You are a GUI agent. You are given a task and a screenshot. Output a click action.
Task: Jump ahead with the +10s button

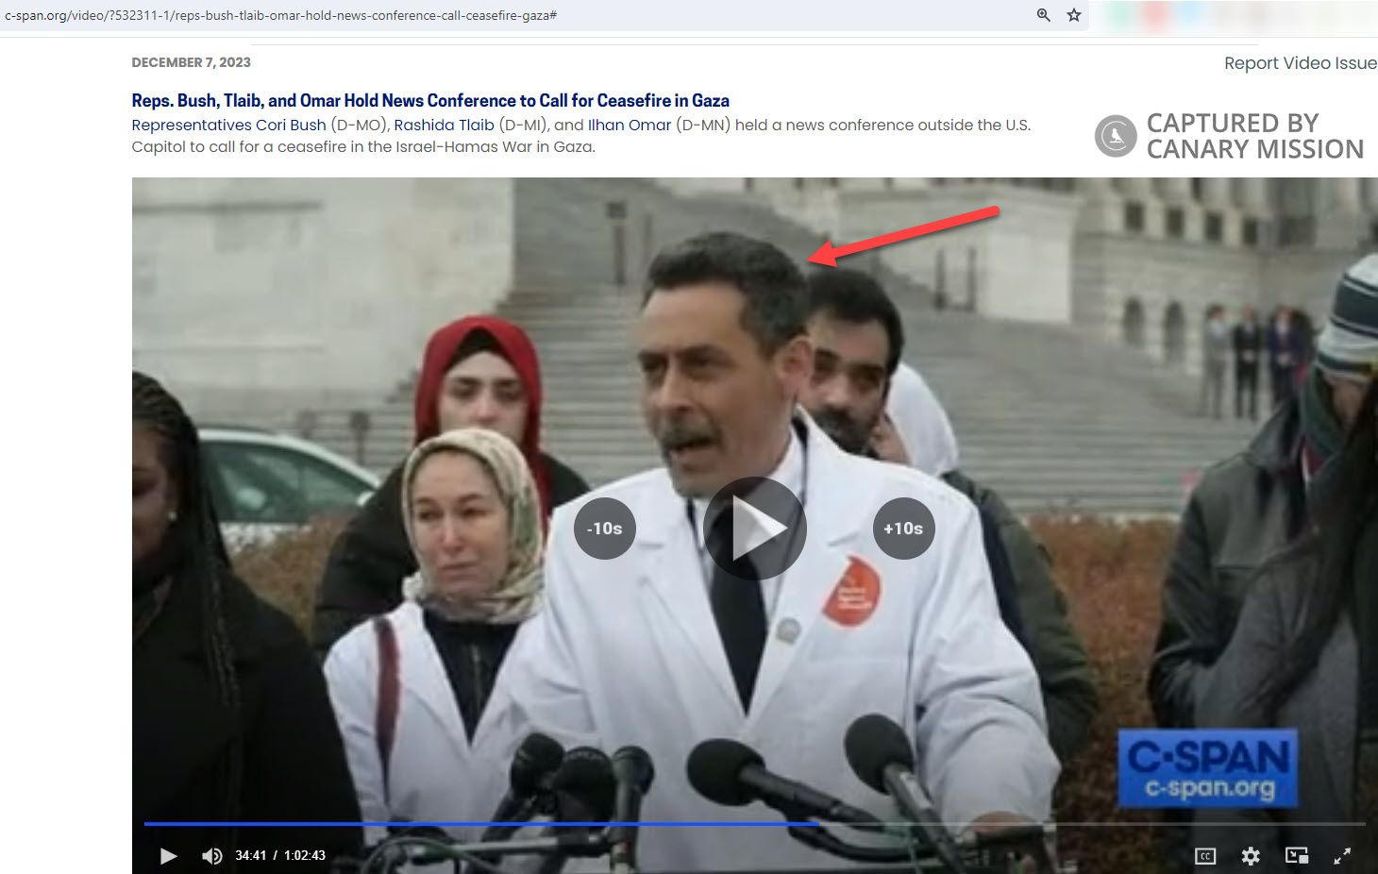pyautogui.click(x=903, y=529)
